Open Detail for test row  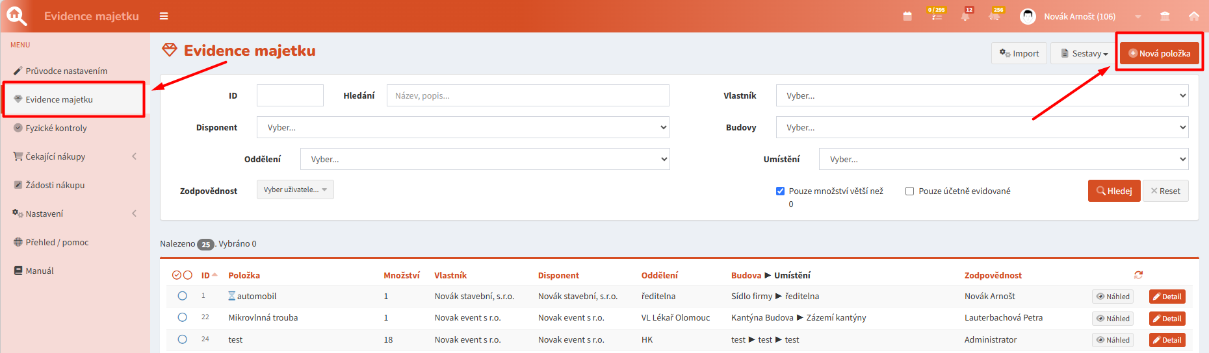tap(1167, 340)
